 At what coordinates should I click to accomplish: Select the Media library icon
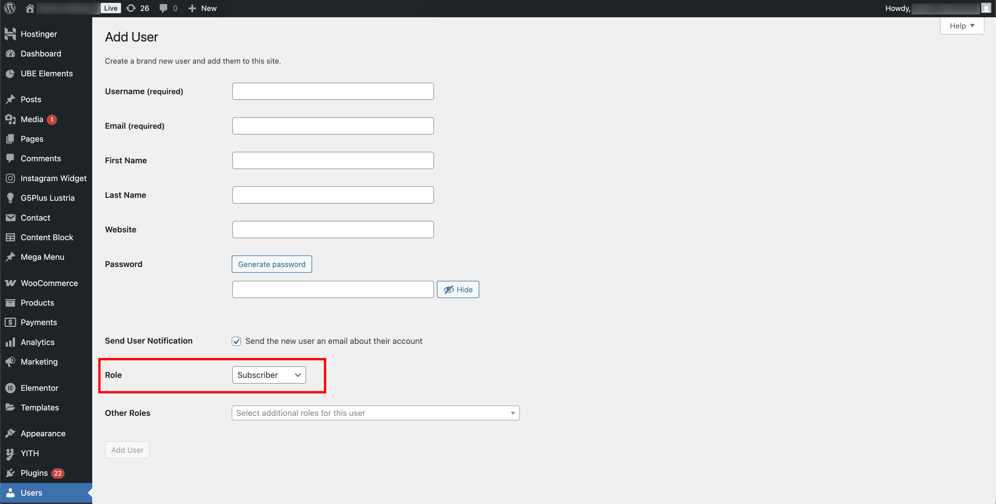click(x=10, y=120)
